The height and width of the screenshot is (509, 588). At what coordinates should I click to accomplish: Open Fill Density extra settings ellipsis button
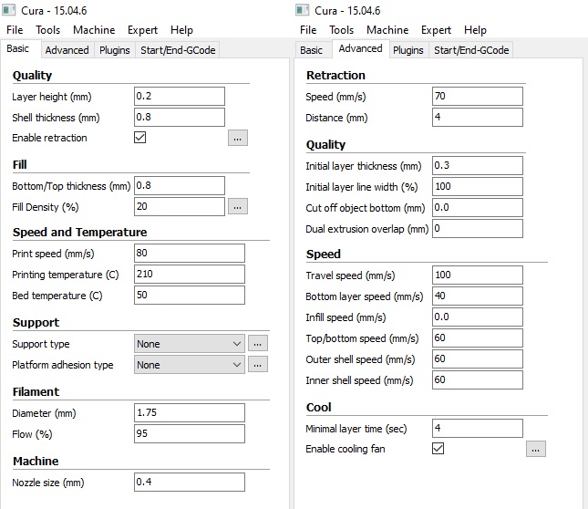[238, 206]
